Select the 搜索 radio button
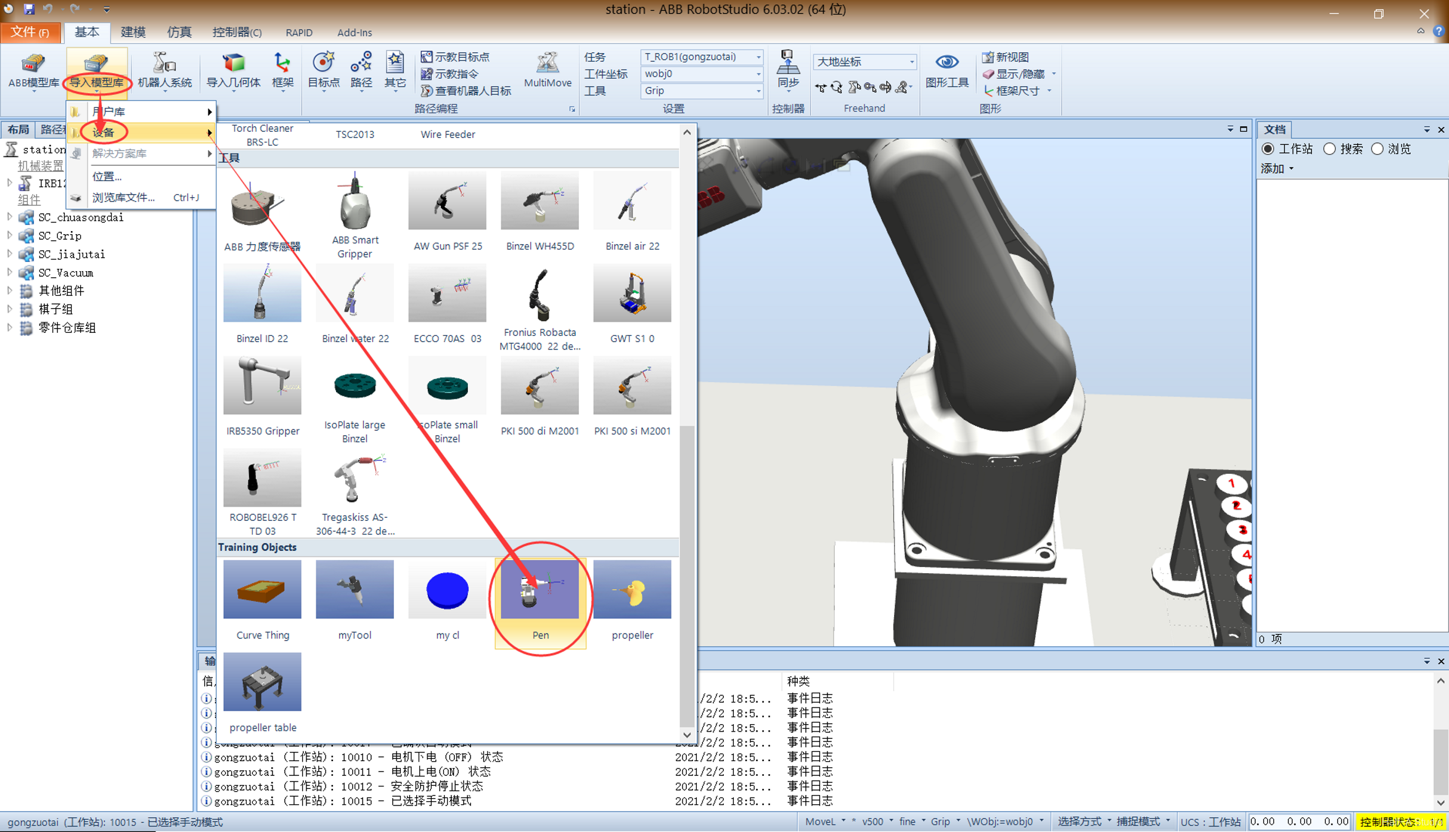 [1330, 149]
